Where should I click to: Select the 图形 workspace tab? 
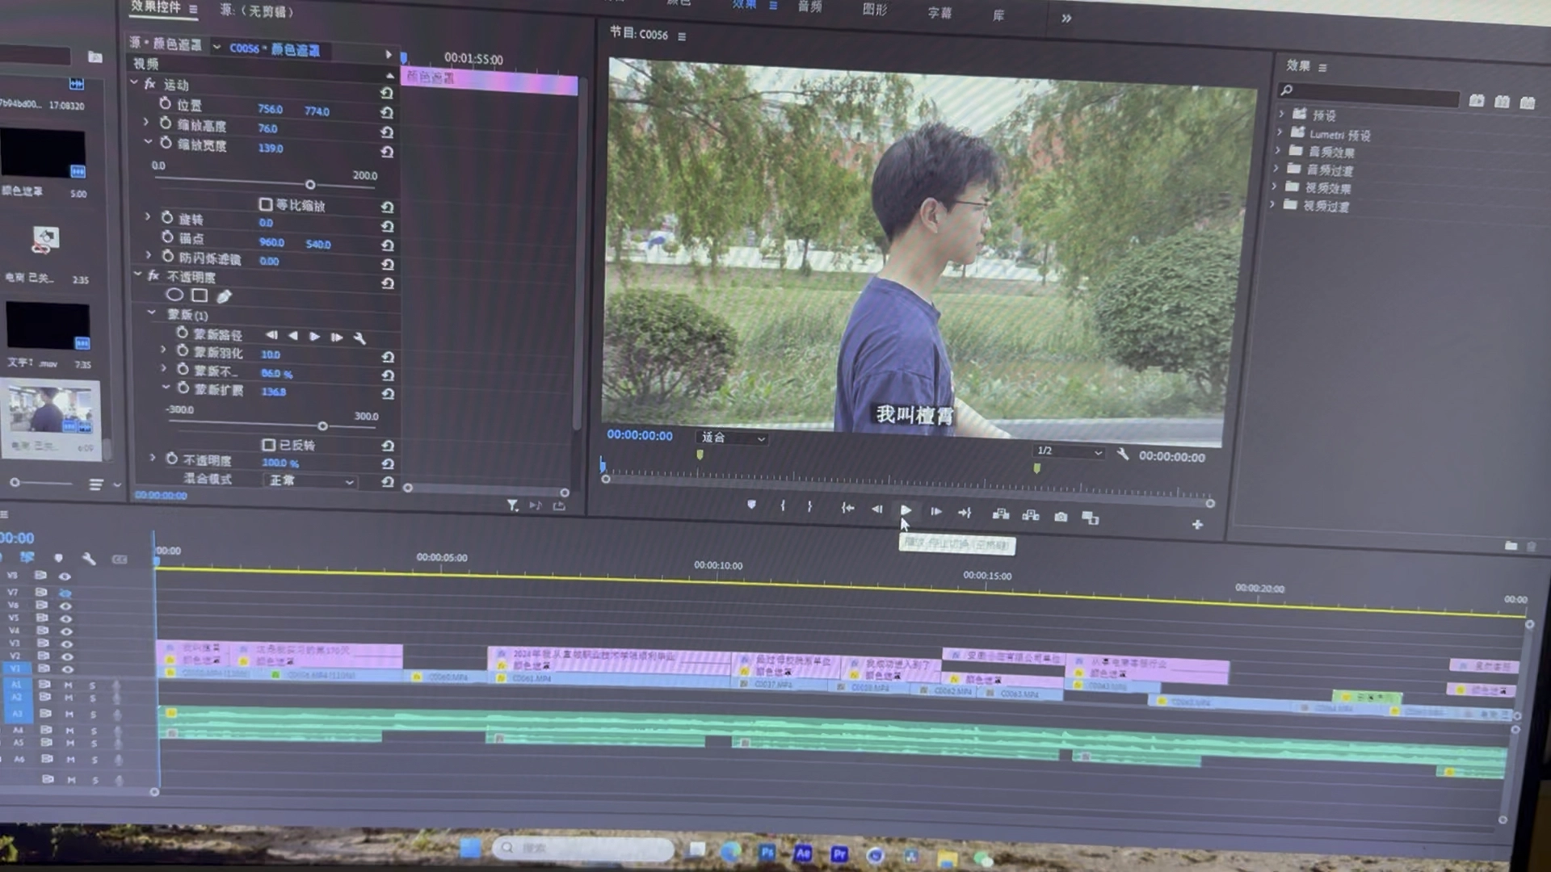coord(875,10)
